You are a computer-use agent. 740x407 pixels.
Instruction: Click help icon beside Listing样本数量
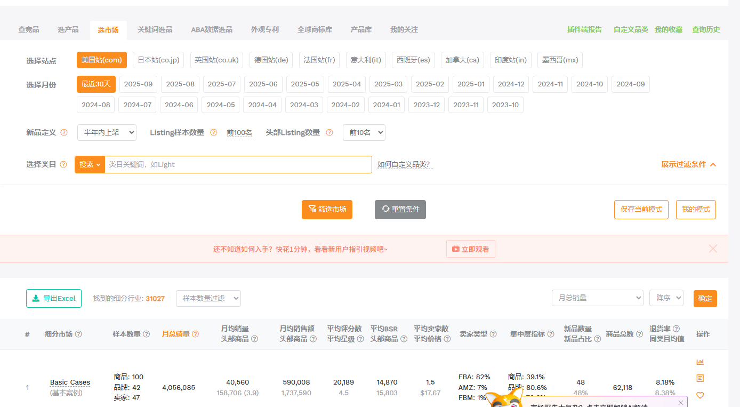[213, 132]
